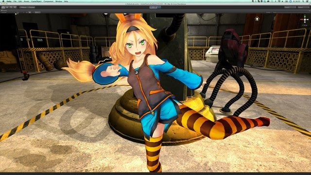Open the Layout dropdown
Screen dimensions: 311x175
coord(303,7)
